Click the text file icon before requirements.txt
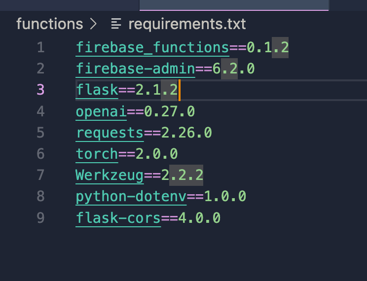Screen dimensions: 367x281 [116, 24]
